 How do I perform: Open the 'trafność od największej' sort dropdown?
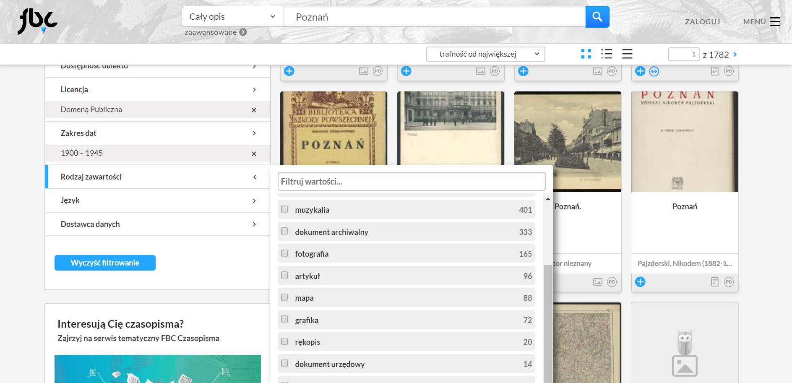coord(486,54)
